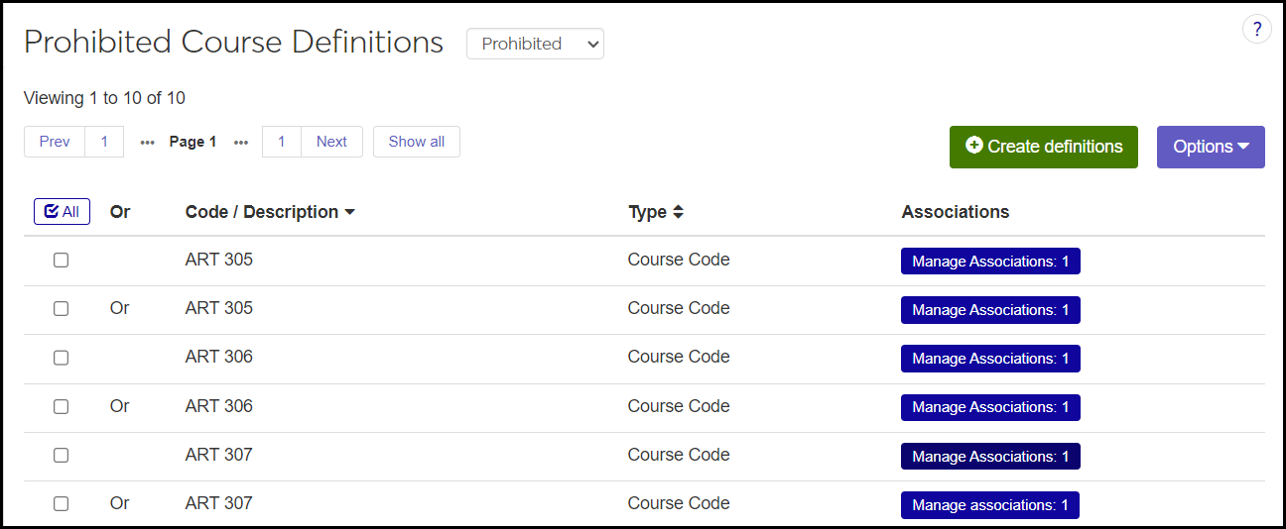Expand the Options dropdown button
The height and width of the screenshot is (529, 1286).
click(x=1210, y=147)
